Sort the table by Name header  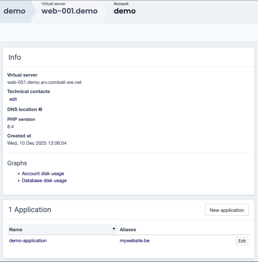click(16, 230)
